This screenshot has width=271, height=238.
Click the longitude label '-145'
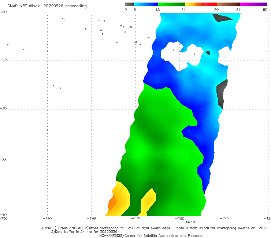pyautogui.click(x=47, y=218)
